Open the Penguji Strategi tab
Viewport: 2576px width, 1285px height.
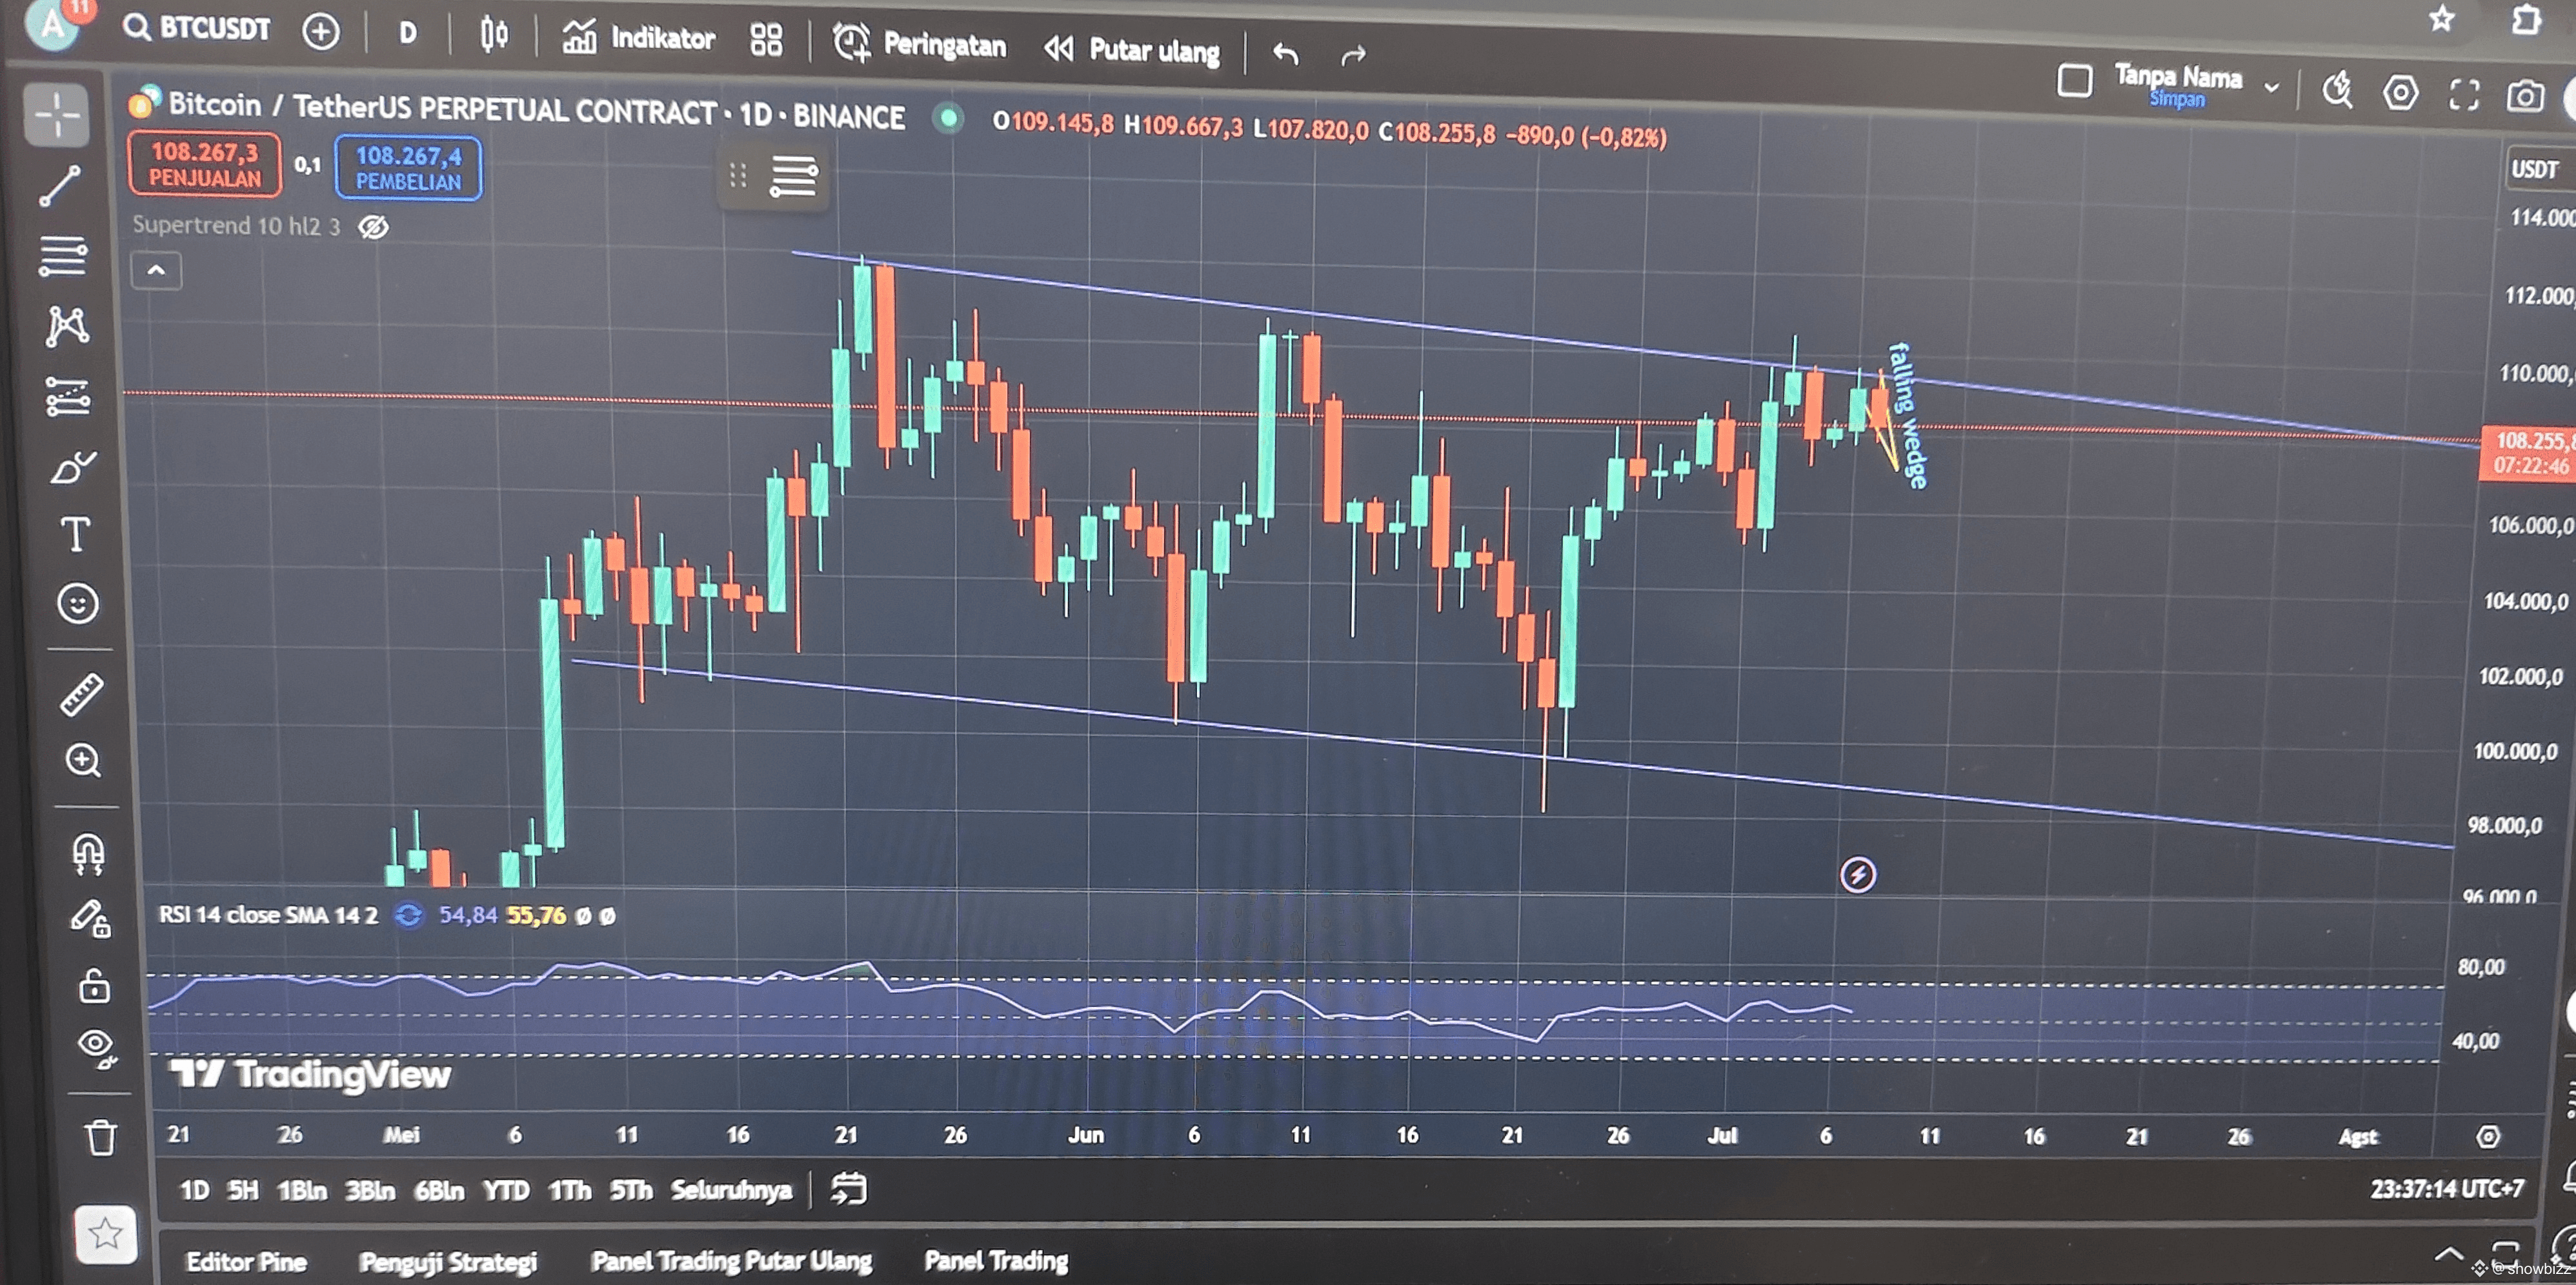[448, 1262]
